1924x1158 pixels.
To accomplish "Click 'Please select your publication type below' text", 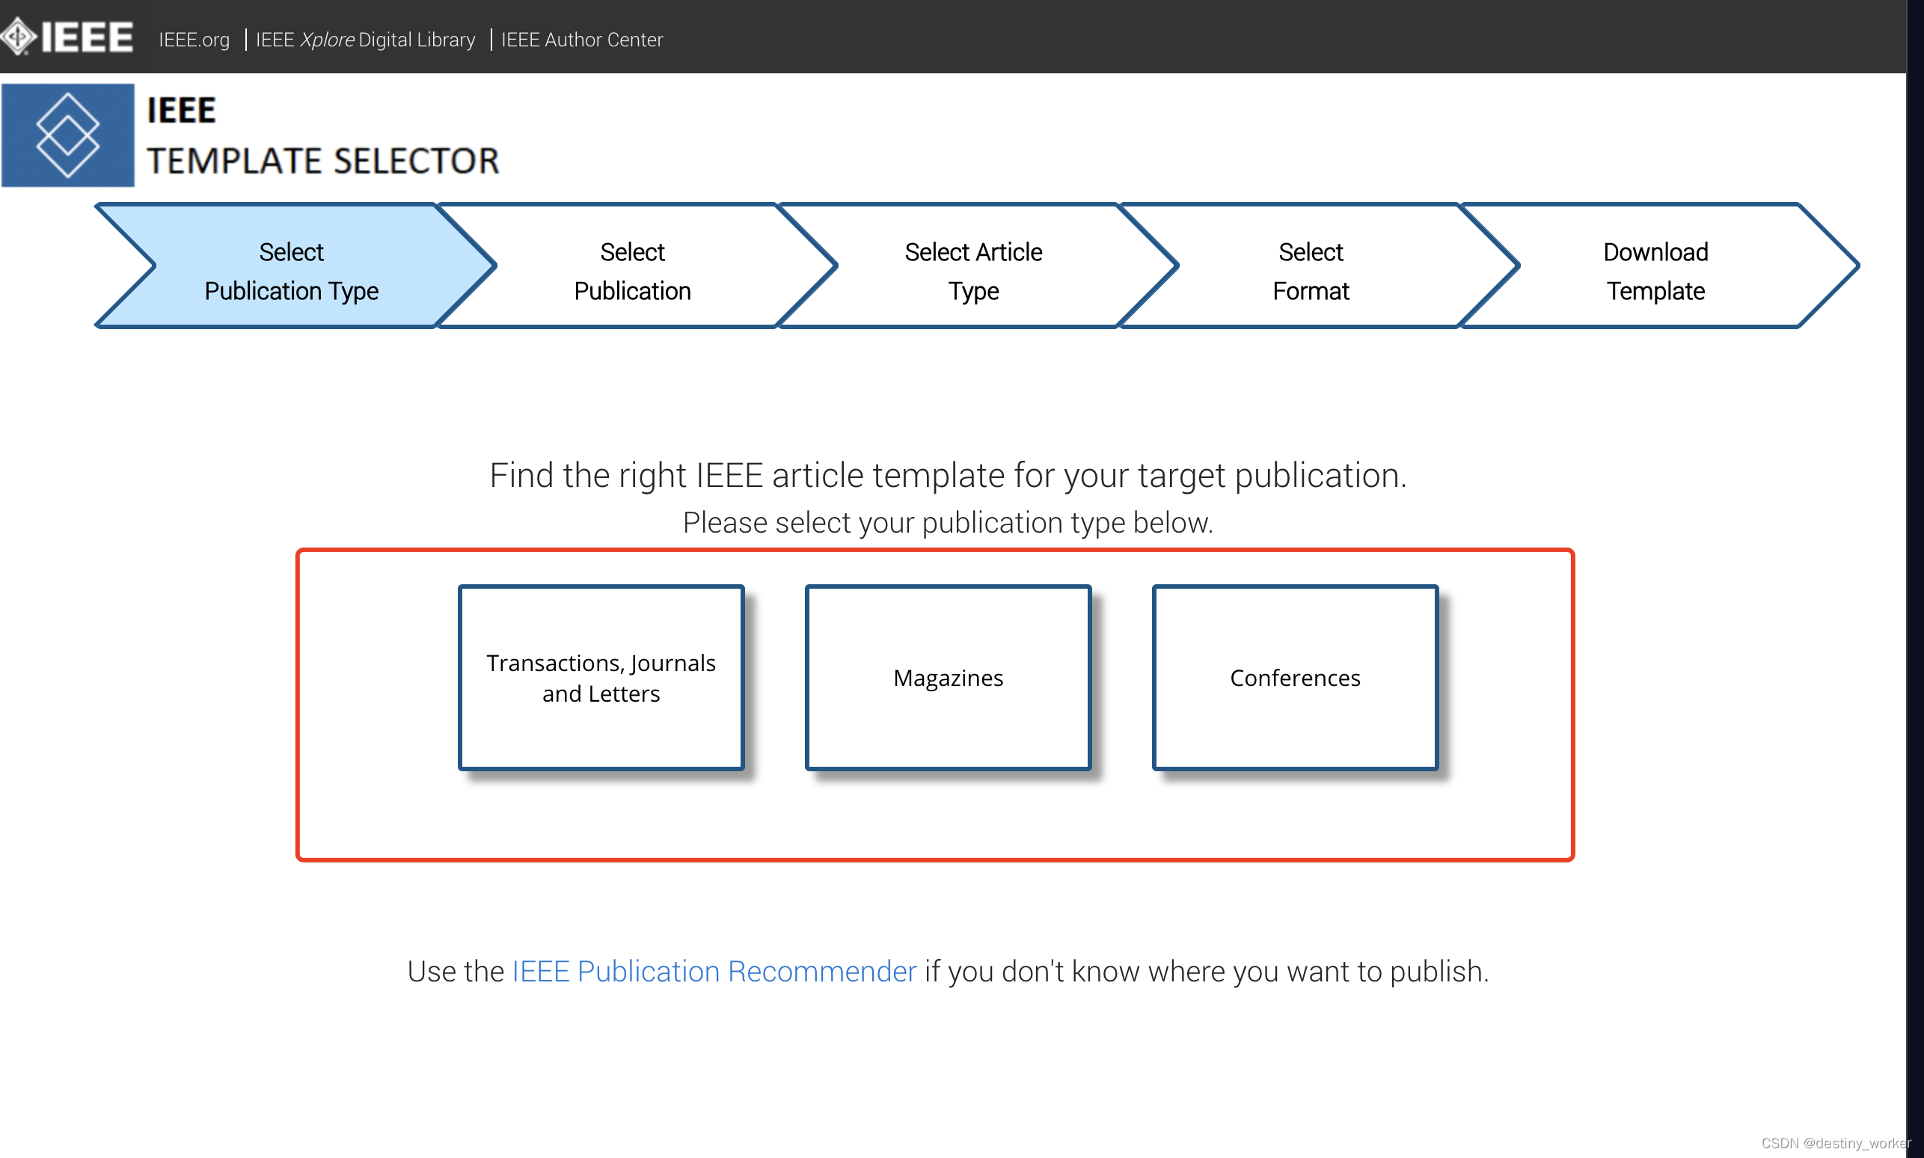I will (x=948, y=522).
